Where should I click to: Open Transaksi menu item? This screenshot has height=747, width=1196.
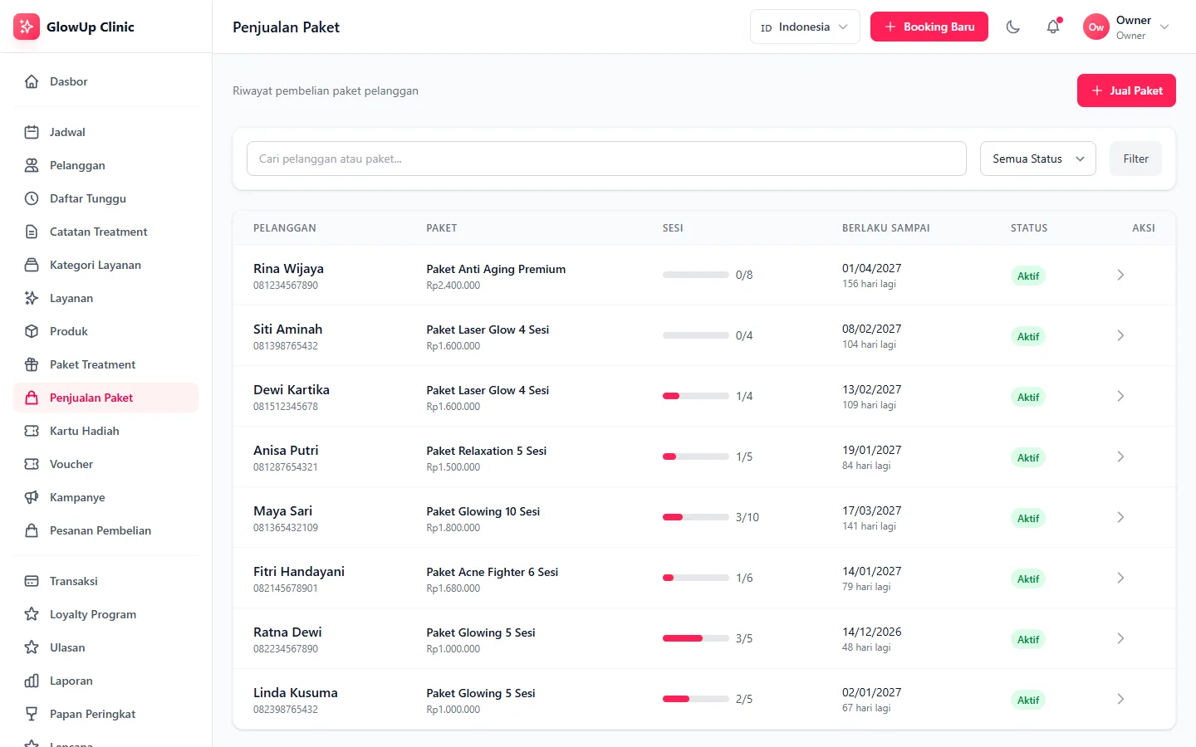coord(105,581)
